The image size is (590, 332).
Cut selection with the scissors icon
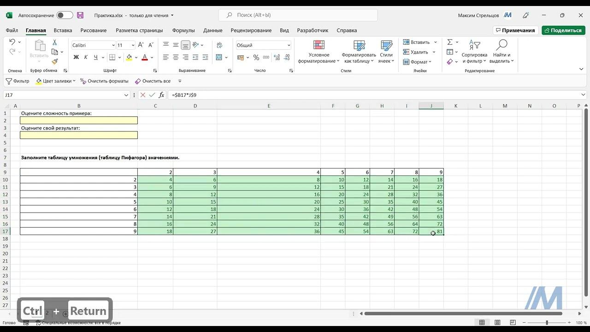54,42
